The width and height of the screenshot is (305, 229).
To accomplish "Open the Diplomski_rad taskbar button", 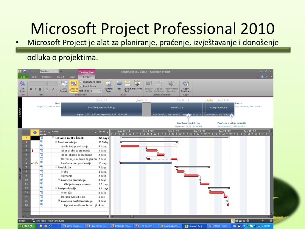I will [x=122, y=226].
